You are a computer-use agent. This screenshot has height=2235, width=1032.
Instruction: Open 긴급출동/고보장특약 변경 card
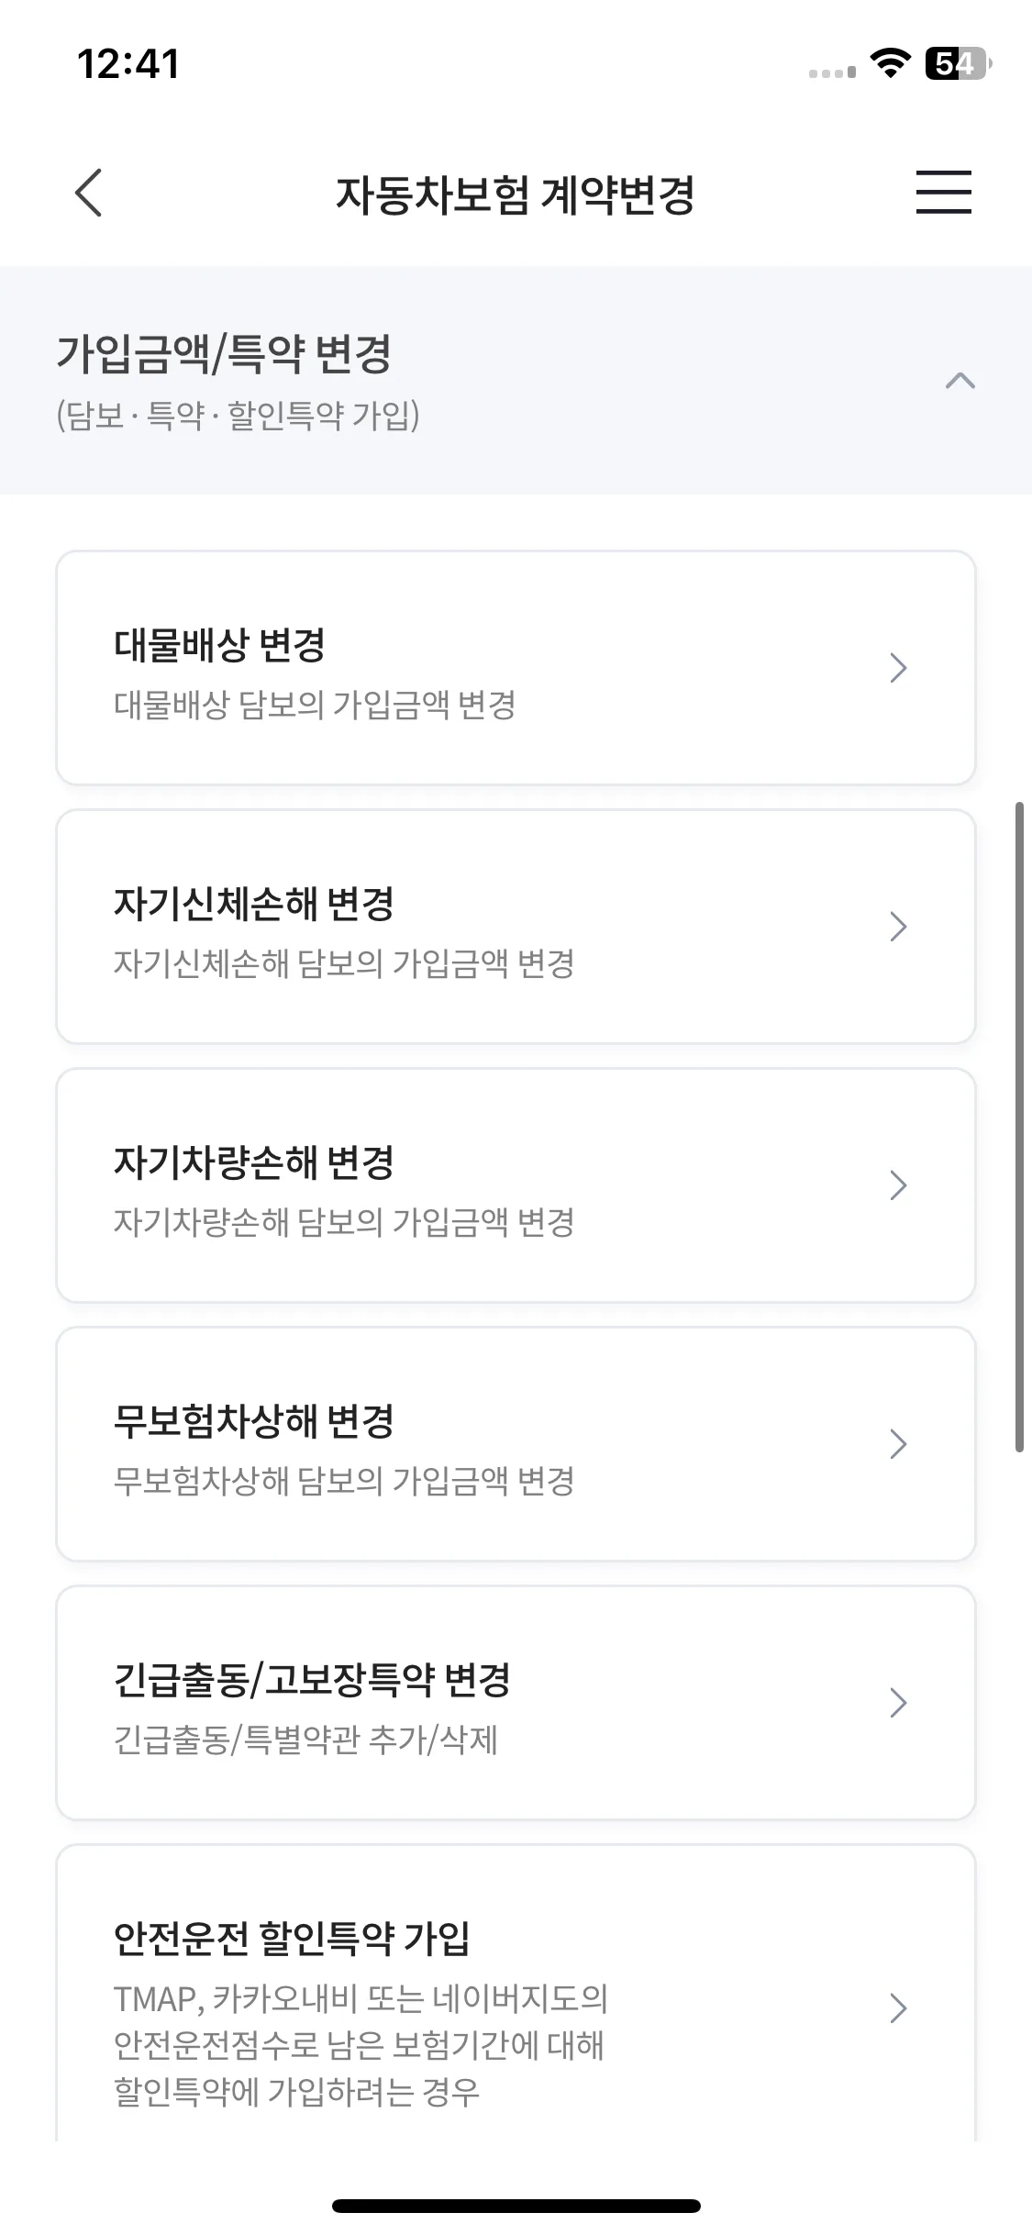click(516, 1703)
